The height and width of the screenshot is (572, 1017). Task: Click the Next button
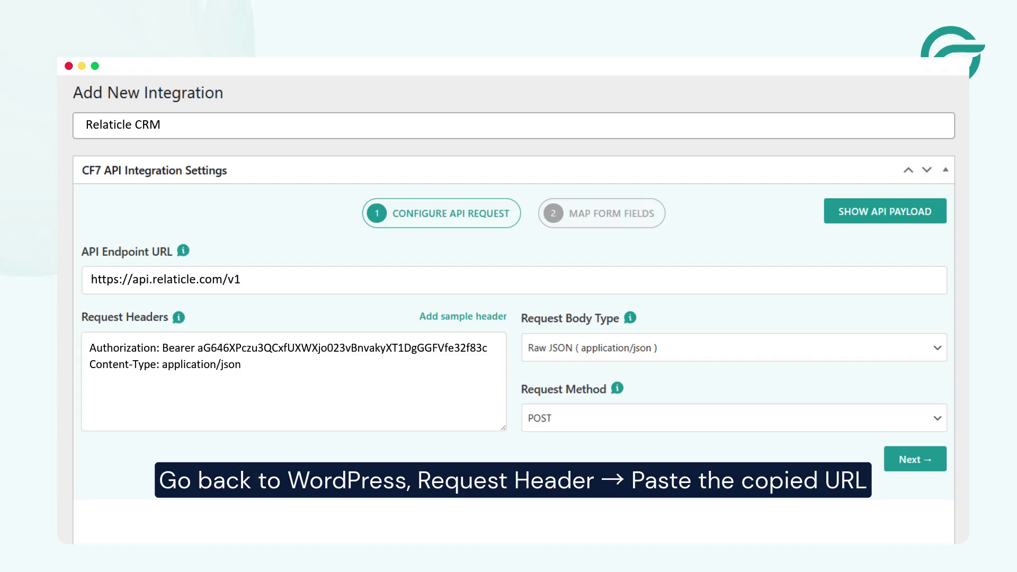pyautogui.click(x=915, y=459)
